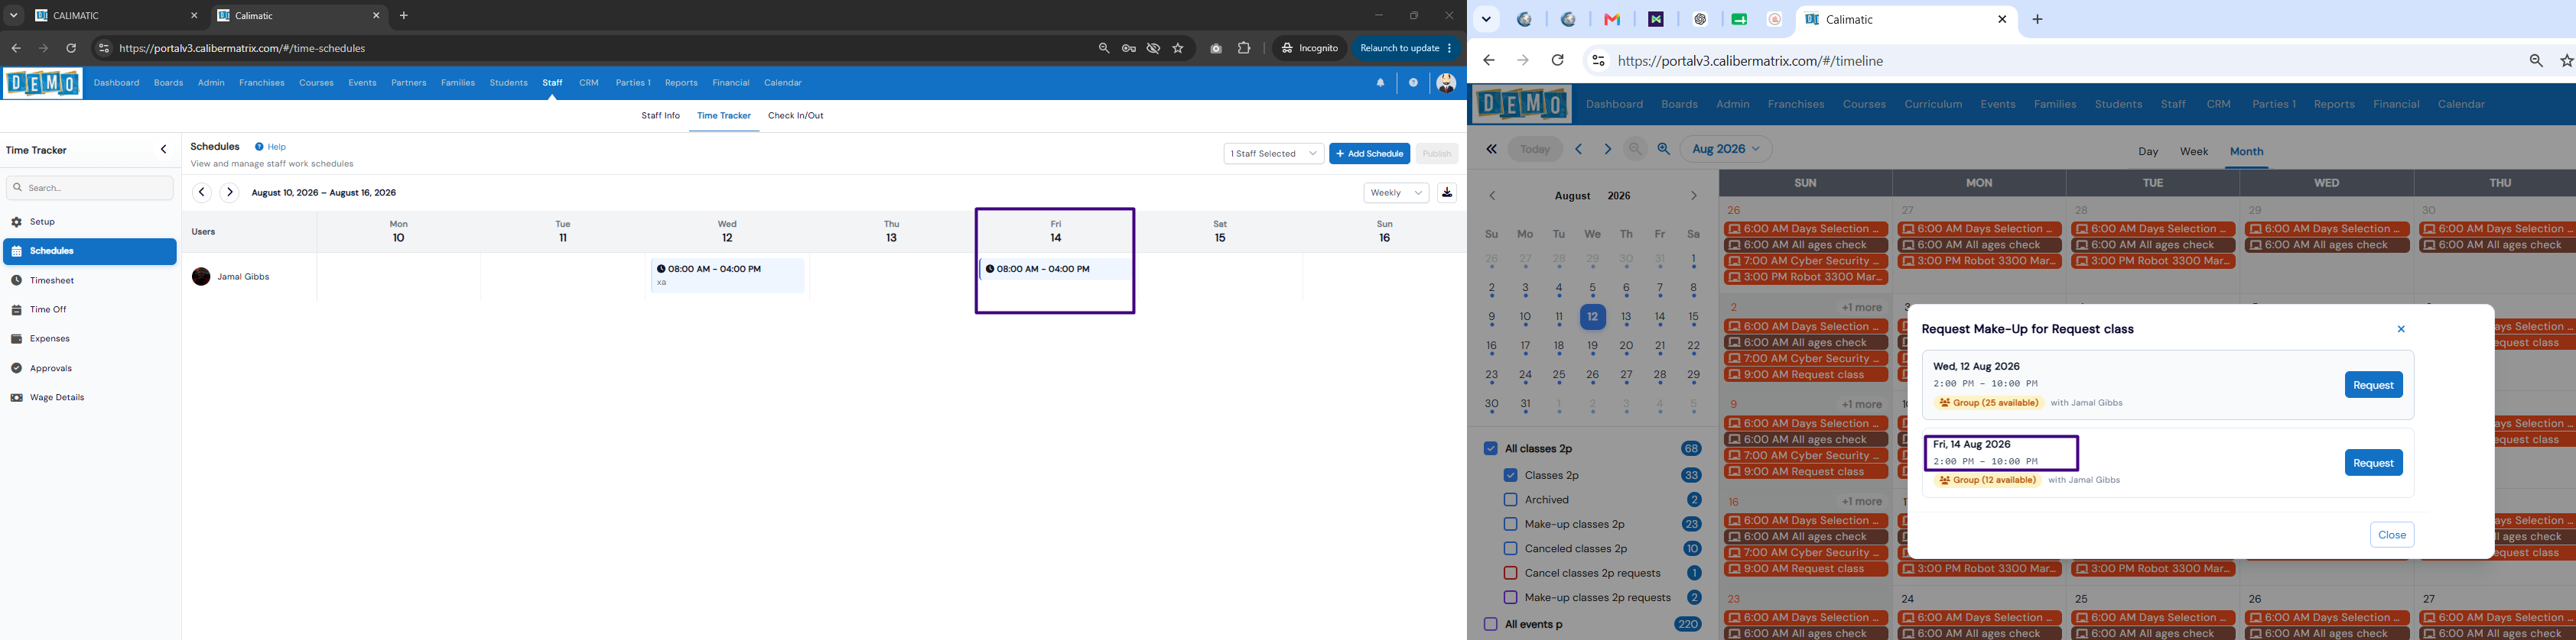Collapse the Time Tracker sidebar with the chevron
This screenshot has height=640, width=2576.
[164, 150]
